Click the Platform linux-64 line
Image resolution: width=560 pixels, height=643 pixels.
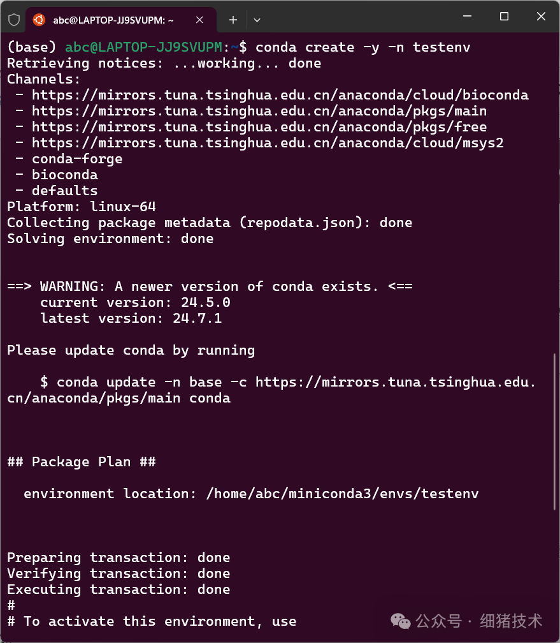tap(80, 206)
